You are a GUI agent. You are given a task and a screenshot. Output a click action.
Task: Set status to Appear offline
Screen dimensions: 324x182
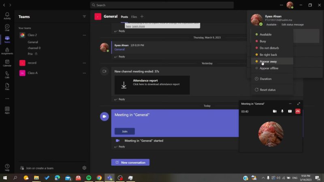tap(272, 68)
